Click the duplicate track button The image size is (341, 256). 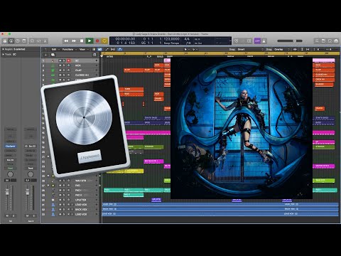point(53,55)
